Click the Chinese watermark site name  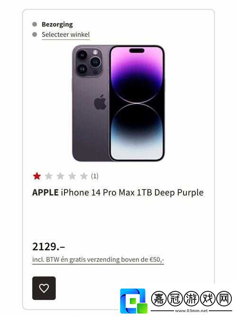(191, 298)
